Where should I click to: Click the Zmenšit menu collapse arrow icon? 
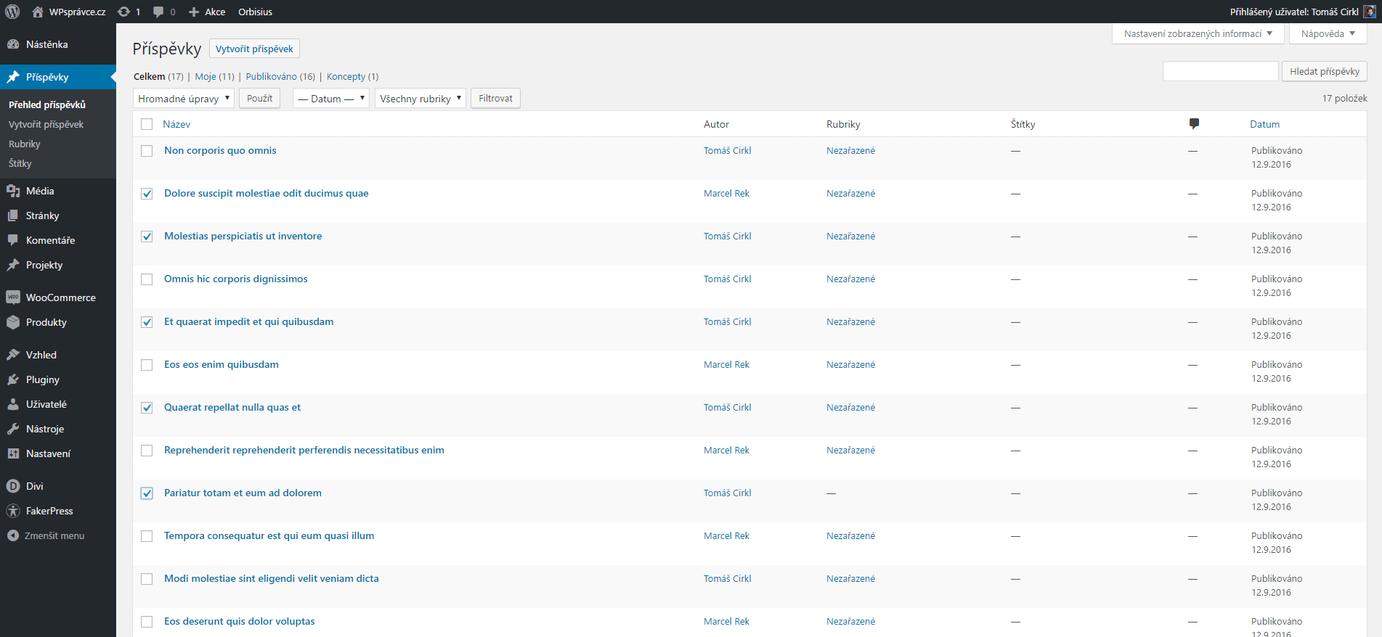(13, 535)
